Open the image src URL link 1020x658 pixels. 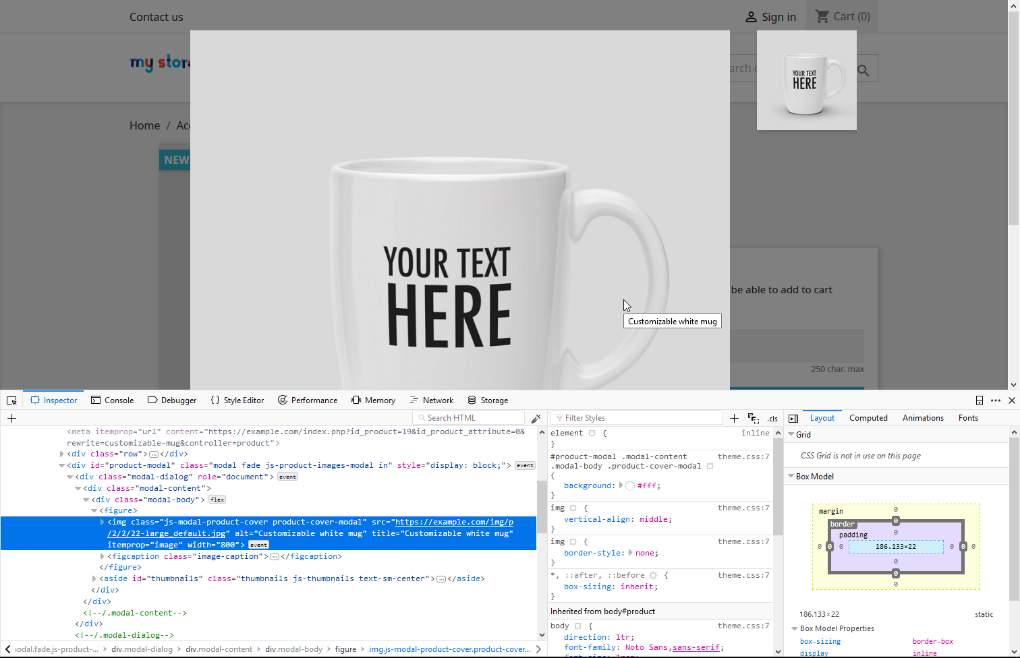coord(454,522)
